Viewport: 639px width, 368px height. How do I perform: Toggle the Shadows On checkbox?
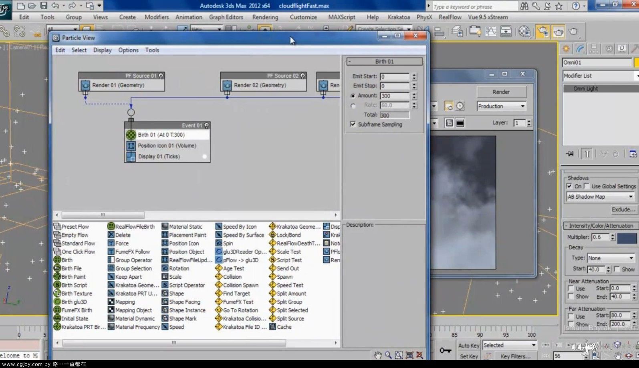pos(569,186)
